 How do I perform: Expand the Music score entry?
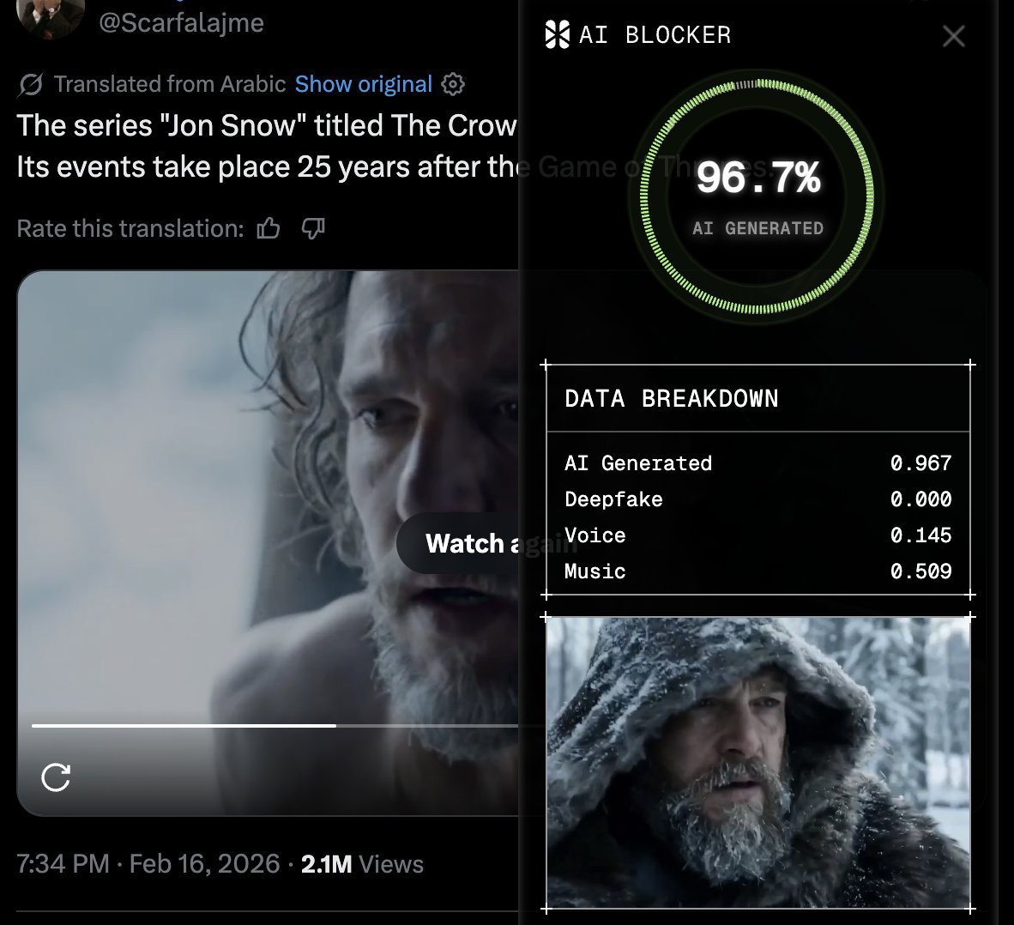pyautogui.click(x=757, y=571)
